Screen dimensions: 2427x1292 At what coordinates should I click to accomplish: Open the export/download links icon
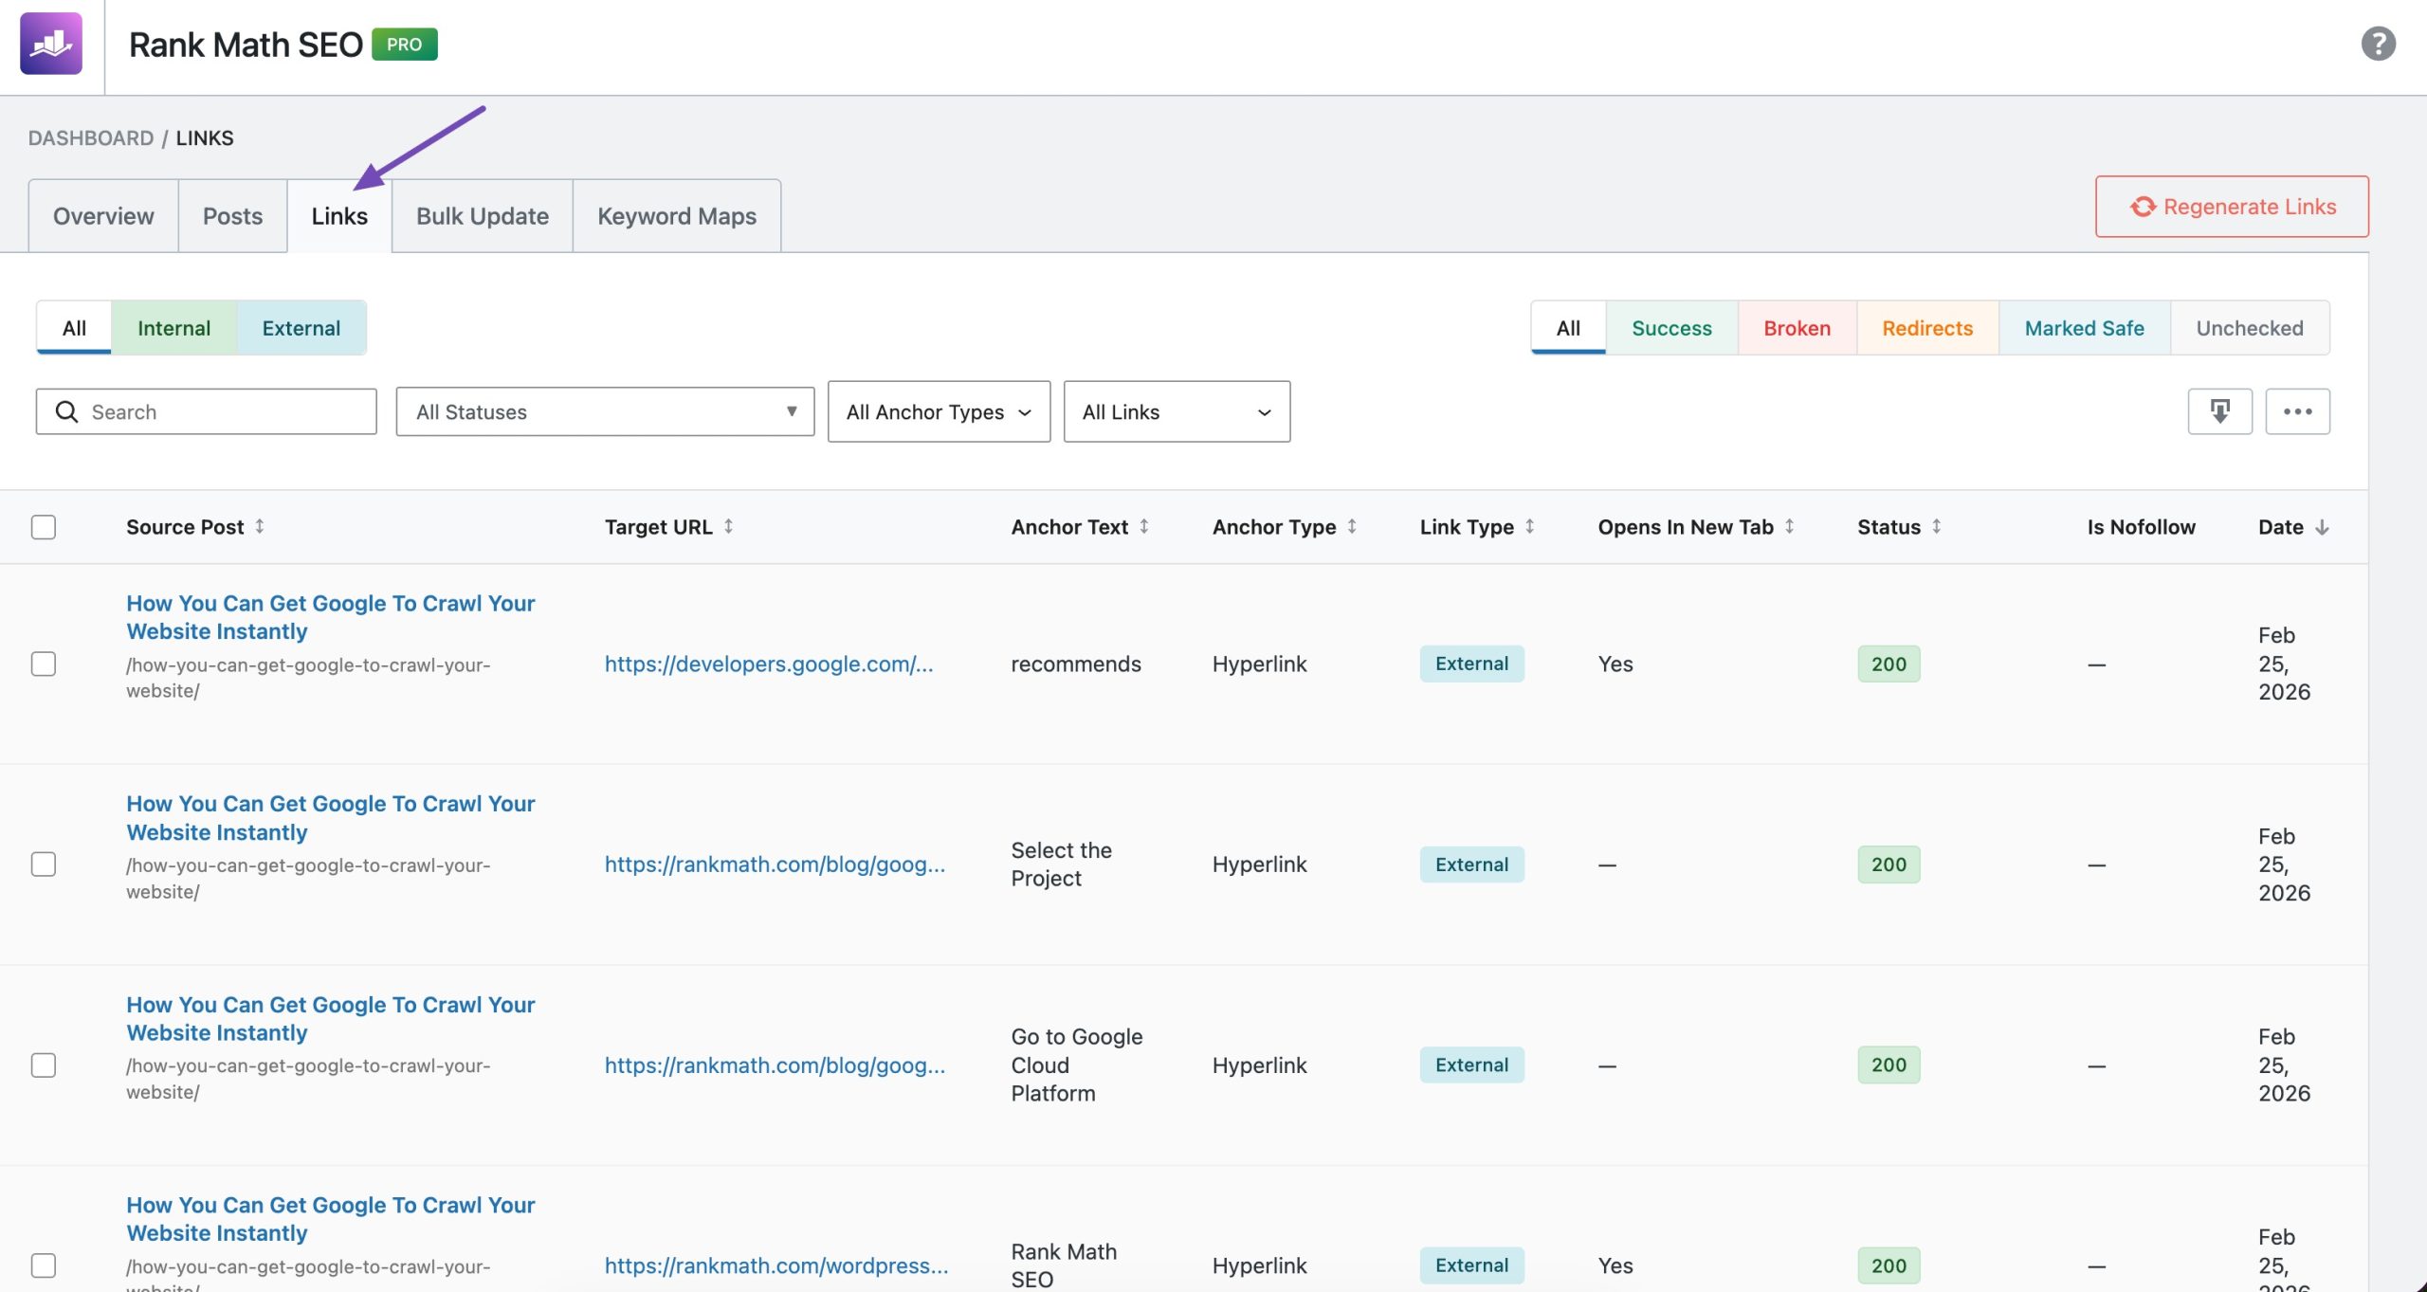click(x=2219, y=410)
